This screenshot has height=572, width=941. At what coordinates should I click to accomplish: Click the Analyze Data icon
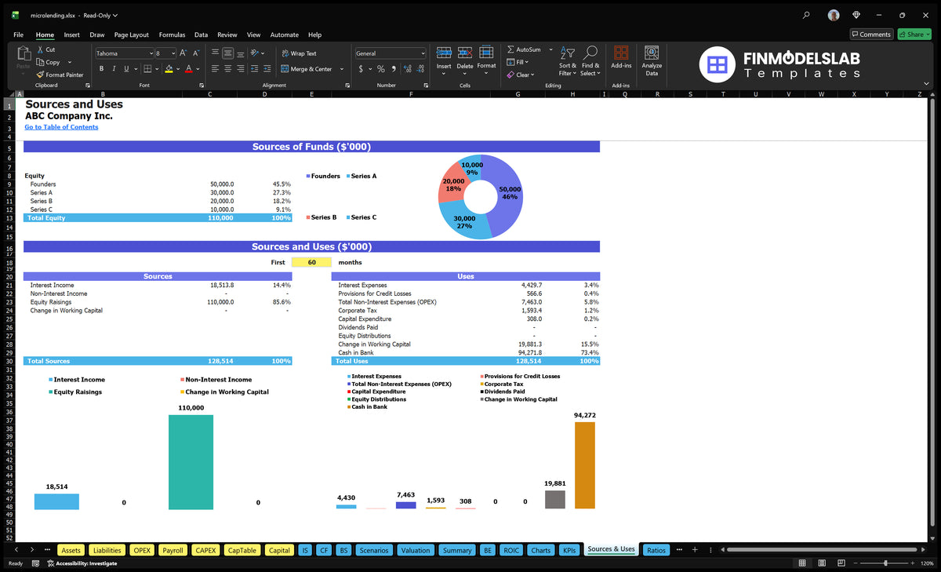point(652,53)
